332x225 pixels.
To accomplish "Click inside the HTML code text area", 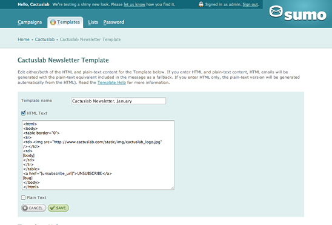I will (x=98, y=155).
